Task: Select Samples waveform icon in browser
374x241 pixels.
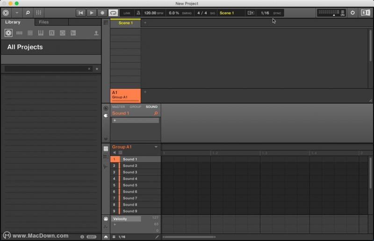Action: pyautogui.click(x=73, y=33)
